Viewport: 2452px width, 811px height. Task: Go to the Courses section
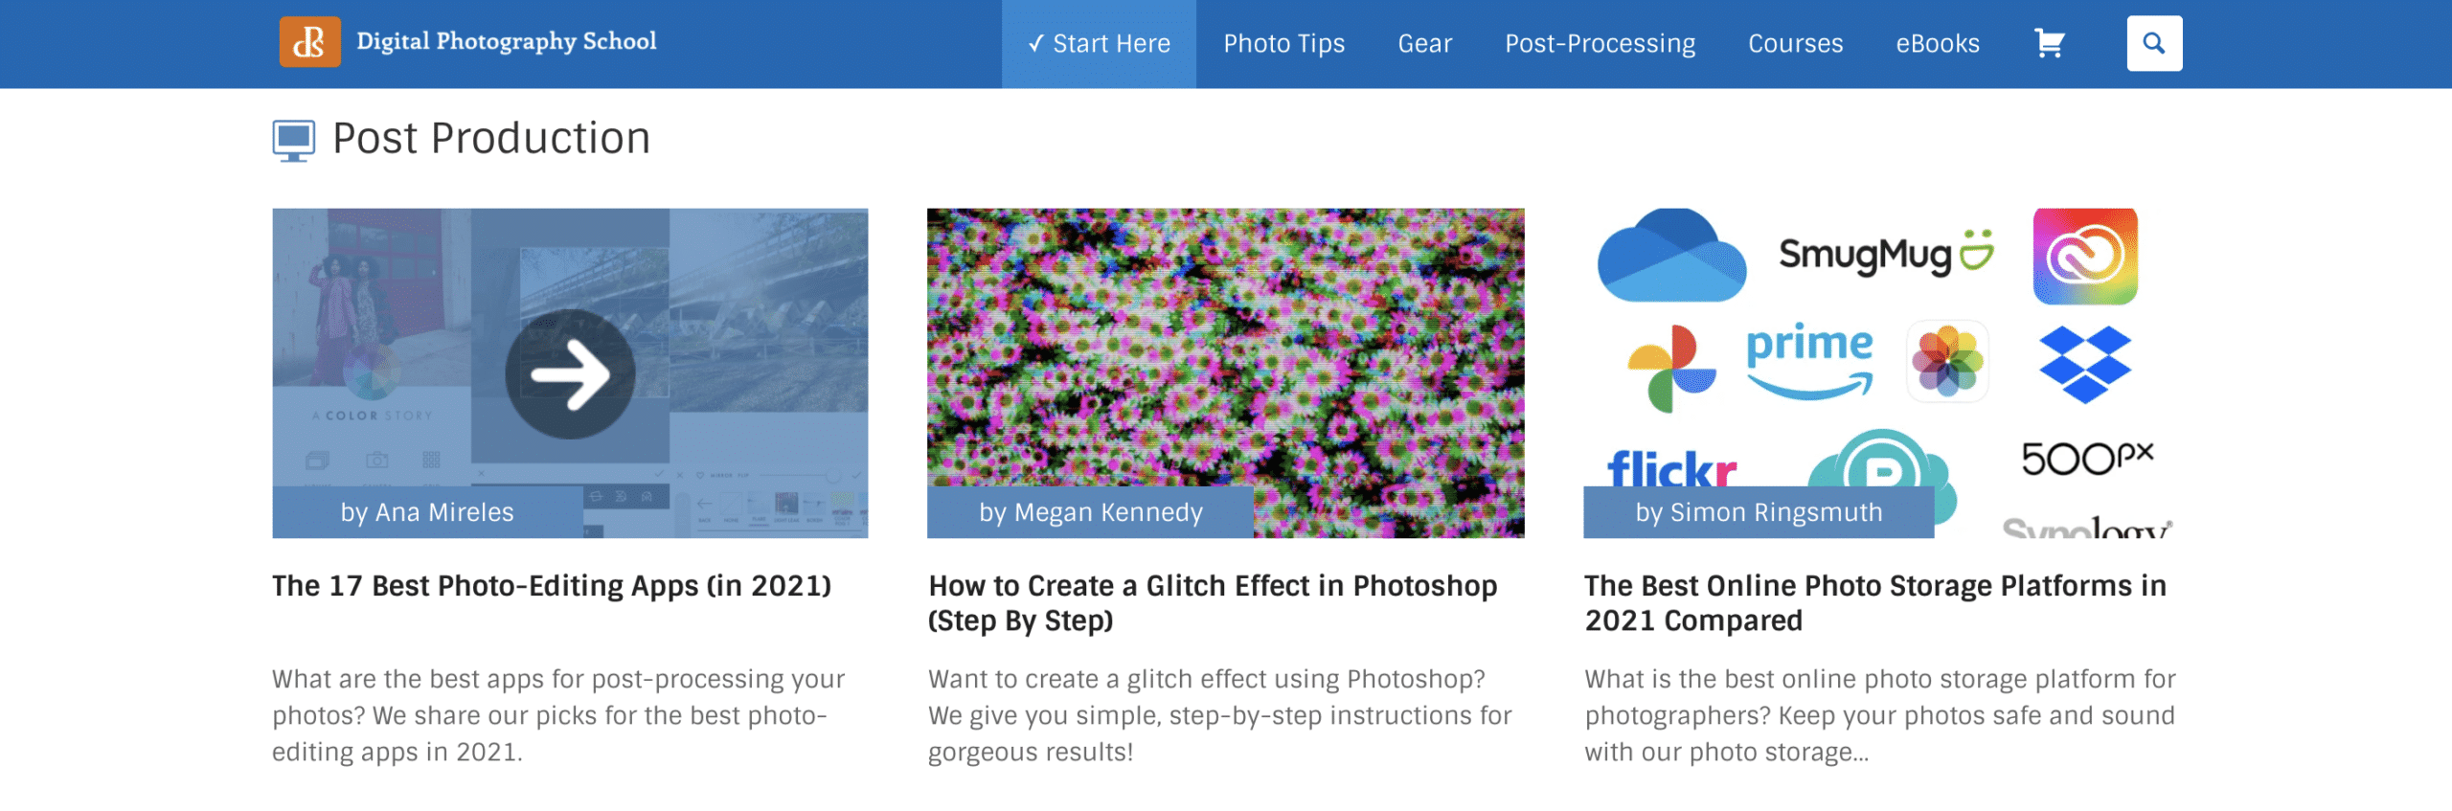(1795, 44)
